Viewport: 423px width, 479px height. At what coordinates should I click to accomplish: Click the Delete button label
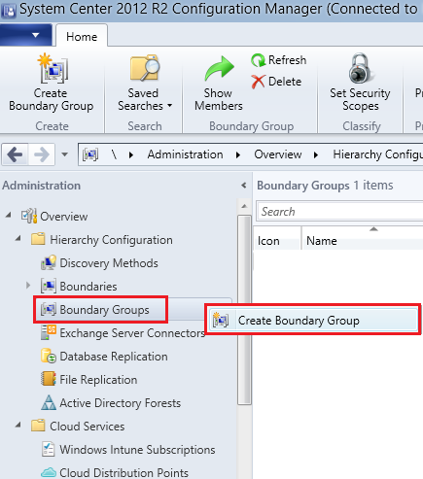coord(285,82)
